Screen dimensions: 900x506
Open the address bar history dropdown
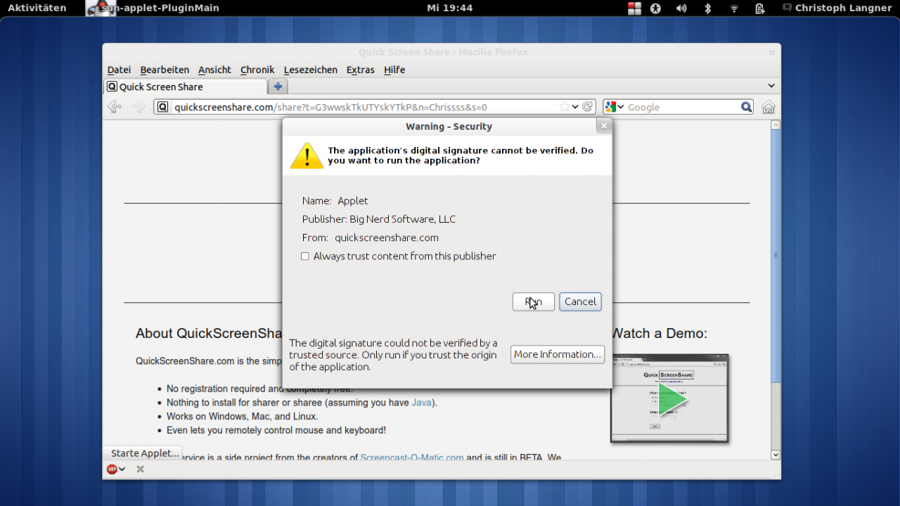click(575, 107)
